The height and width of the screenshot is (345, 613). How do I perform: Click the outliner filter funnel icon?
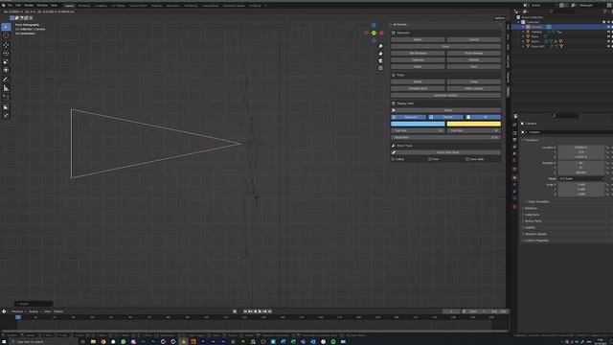[605, 11]
